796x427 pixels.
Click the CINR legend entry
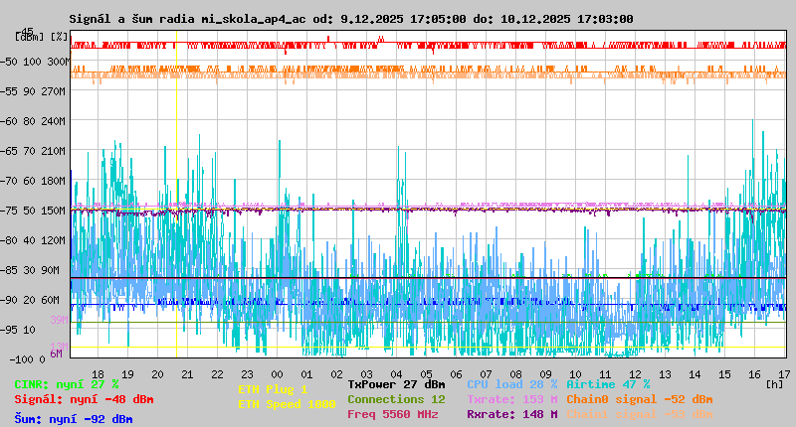tap(67, 383)
